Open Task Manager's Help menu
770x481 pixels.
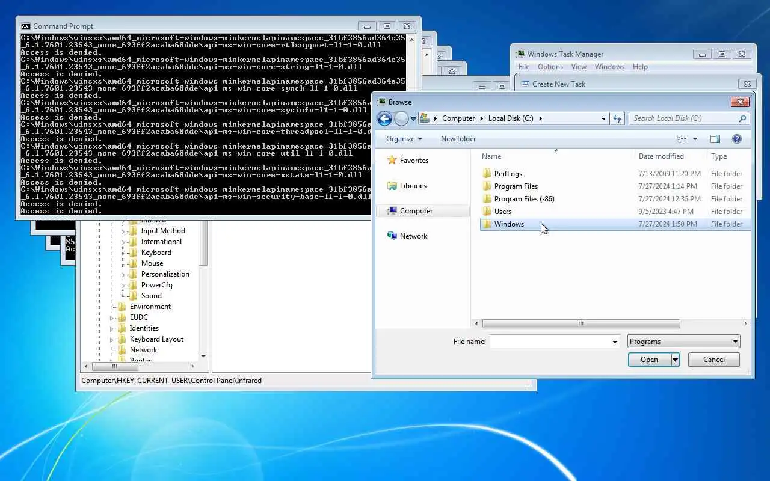tap(640, 67)
